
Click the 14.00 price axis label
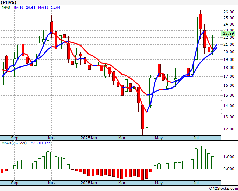tap(229, 106)
